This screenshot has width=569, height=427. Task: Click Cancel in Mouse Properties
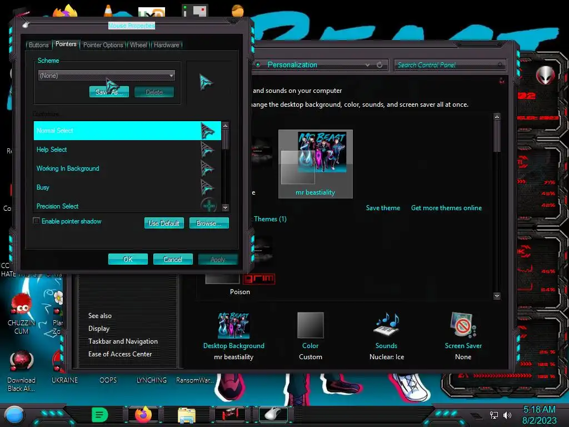(173, 259)
